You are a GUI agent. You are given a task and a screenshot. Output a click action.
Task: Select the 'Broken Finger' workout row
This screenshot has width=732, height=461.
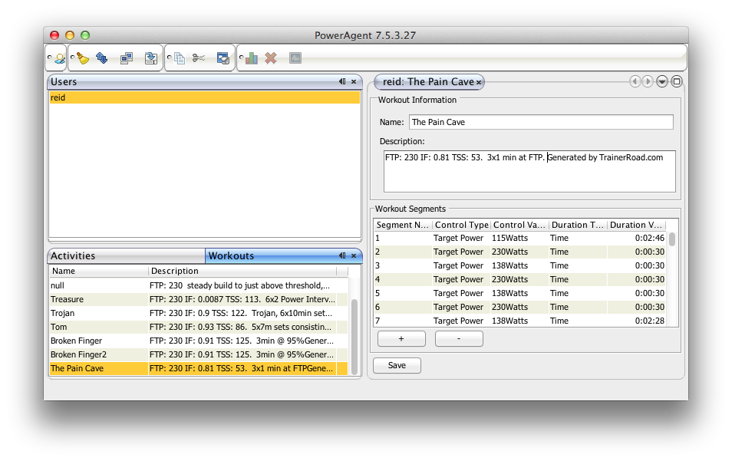pyautogui.click(x=199, y=341)
